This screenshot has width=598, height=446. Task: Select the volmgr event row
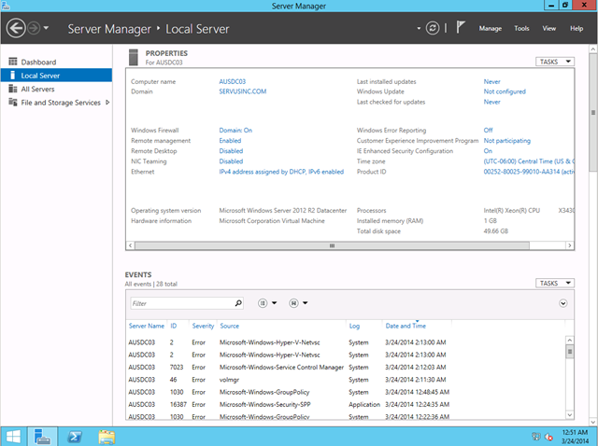click(345, 380)
